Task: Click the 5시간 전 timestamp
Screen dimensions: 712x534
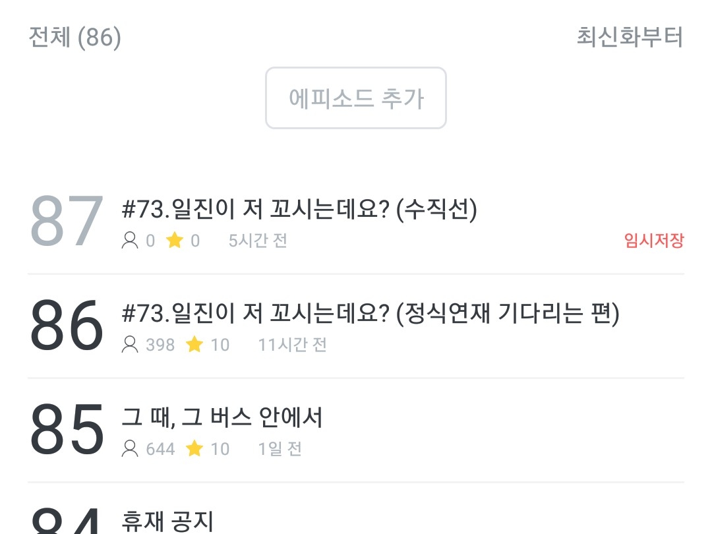Action: click(x=258, y=241)
